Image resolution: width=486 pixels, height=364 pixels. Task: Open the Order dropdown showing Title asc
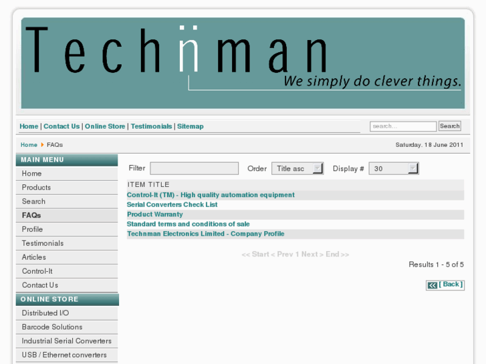pyautogui.click(x=297, y=168)
